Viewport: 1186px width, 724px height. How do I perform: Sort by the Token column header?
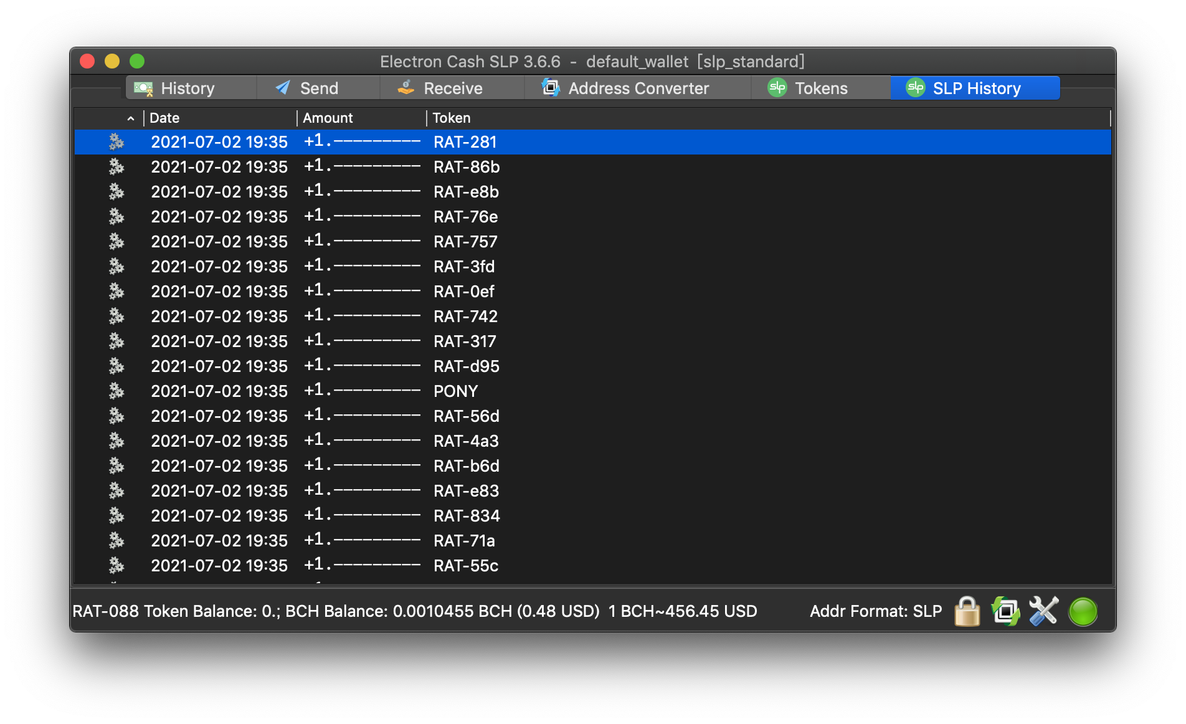(x=769, y=118)
